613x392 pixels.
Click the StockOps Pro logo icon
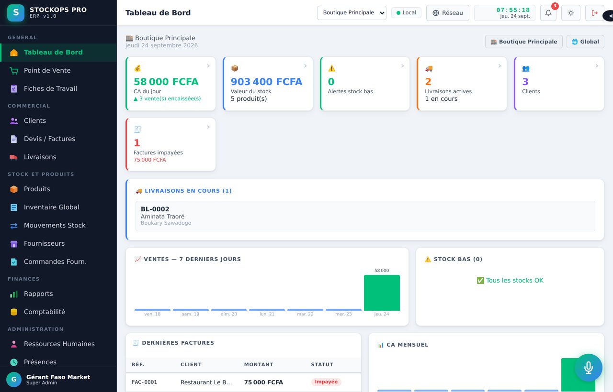[x=16, y=13]
